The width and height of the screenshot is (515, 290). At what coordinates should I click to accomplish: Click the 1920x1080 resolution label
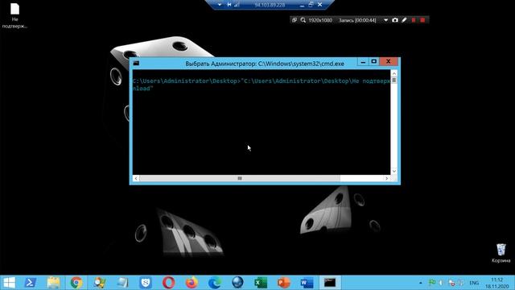(320, 20)
